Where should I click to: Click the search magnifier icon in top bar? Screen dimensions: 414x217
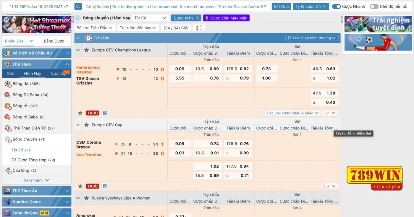pos(78,6)
